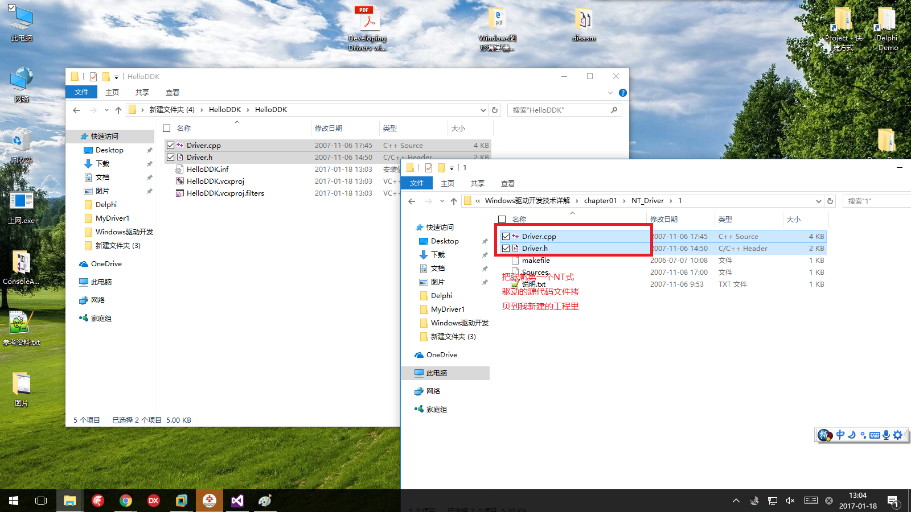The height and width of the screenshot is (512, 911).
Task: Open 查看 tab in HelloDDK window
Action: tap(173, 92)
